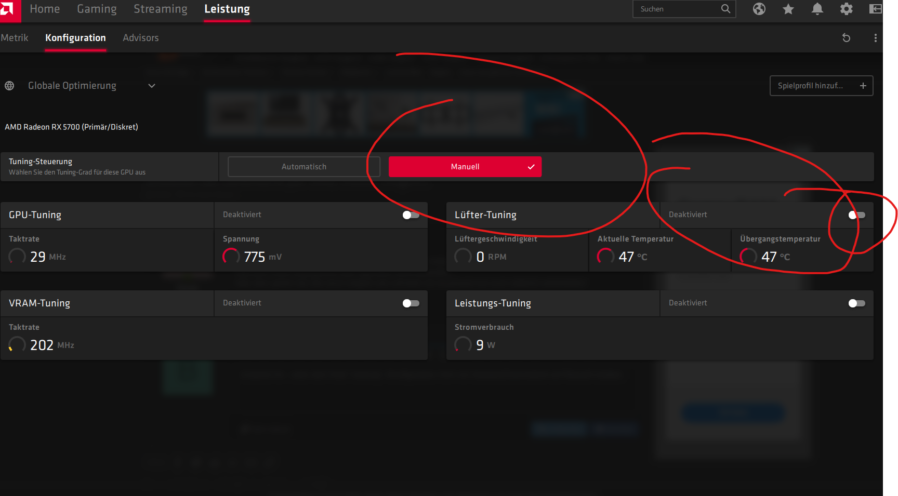Image resolution: width=898 pixels, height=496 pixels.
Task: Click the GPU Taktrate 29 MHz gauge
Action: pos(17,256)
